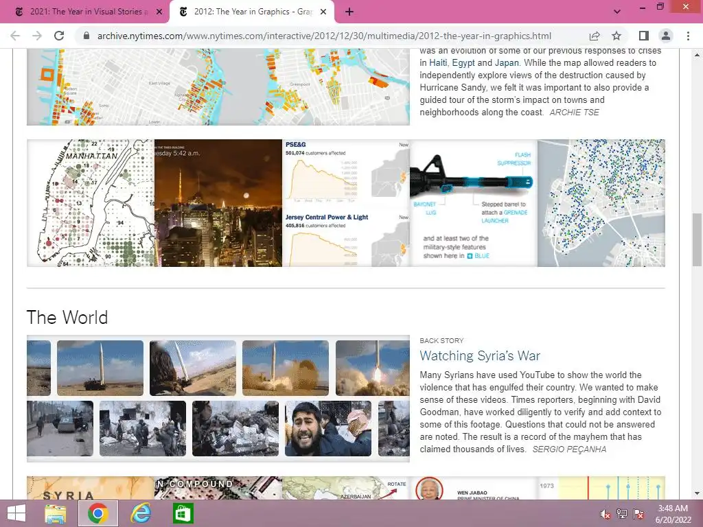Open Watching Syria's War headline
Screen dimensions: 703x527
480,356
